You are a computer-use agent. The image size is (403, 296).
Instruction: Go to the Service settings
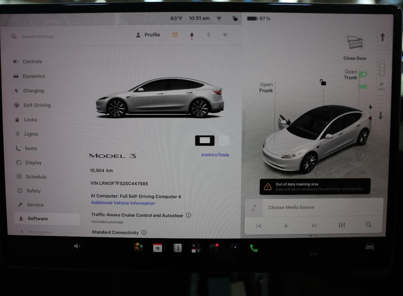point(31,205)
